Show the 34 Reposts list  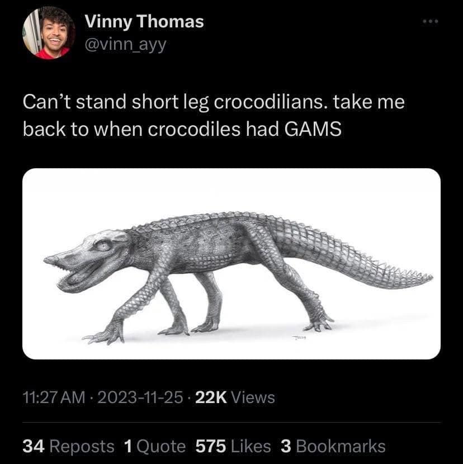tap(68, 446)
